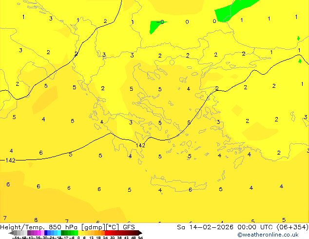The height and width of the screenshot is (239, 309).
Task: Click the GFS model label
Action: [x=129, y=227]
